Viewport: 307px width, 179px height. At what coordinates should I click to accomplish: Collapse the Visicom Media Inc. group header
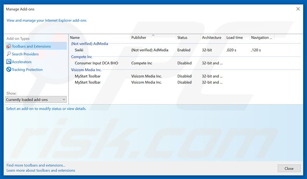(x=86, y=70)
